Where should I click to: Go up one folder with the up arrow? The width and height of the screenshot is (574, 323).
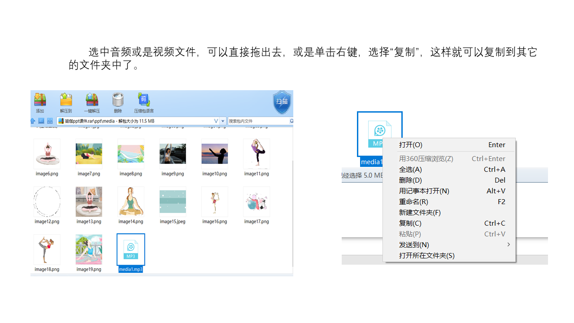click(33, 121)
